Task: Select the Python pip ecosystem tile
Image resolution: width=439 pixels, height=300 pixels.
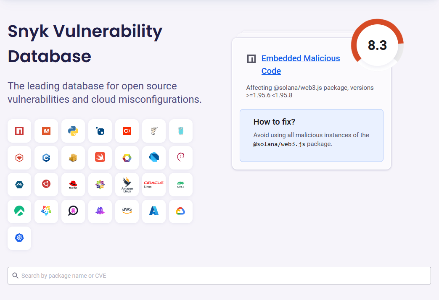Action: pyautogui.click(x=73, y=131)
